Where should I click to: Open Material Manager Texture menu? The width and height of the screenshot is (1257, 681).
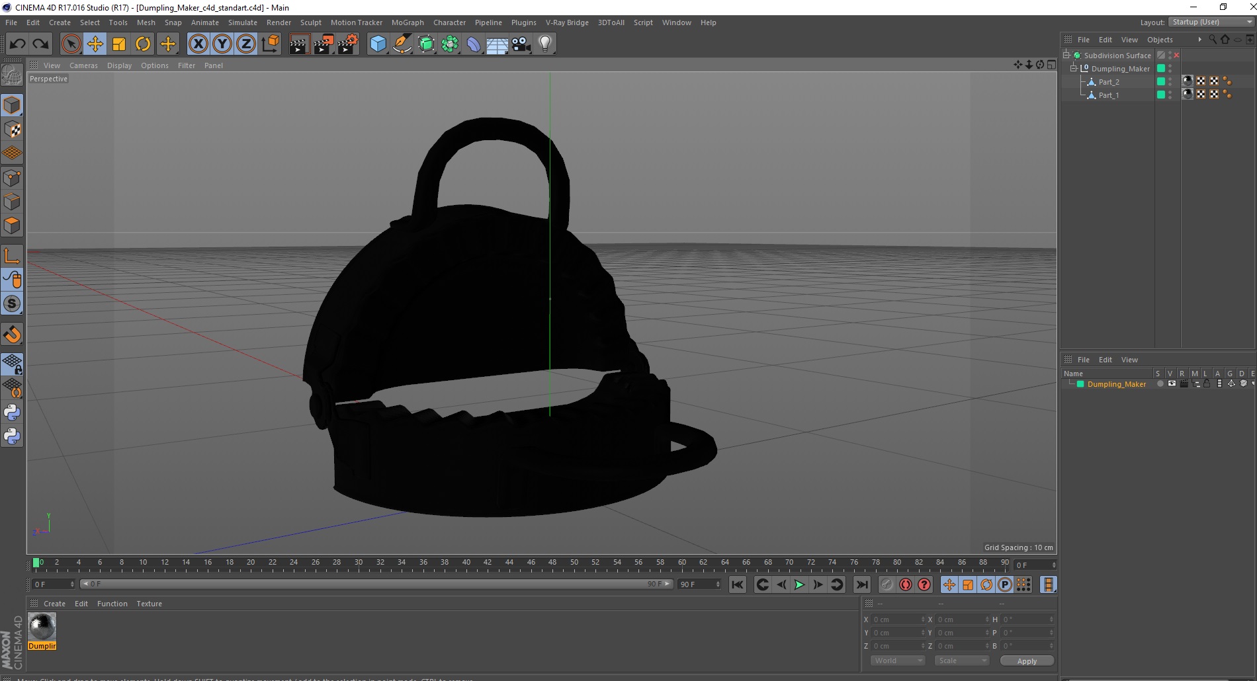pyautogui.click(x=149, y=604)
